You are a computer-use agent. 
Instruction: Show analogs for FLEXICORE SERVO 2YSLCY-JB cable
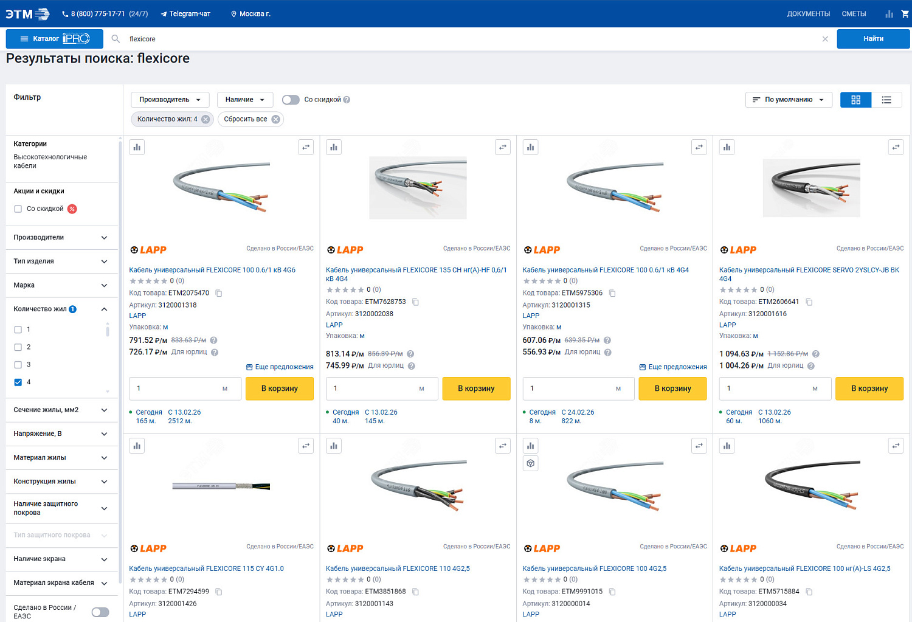tap(896, 147)
